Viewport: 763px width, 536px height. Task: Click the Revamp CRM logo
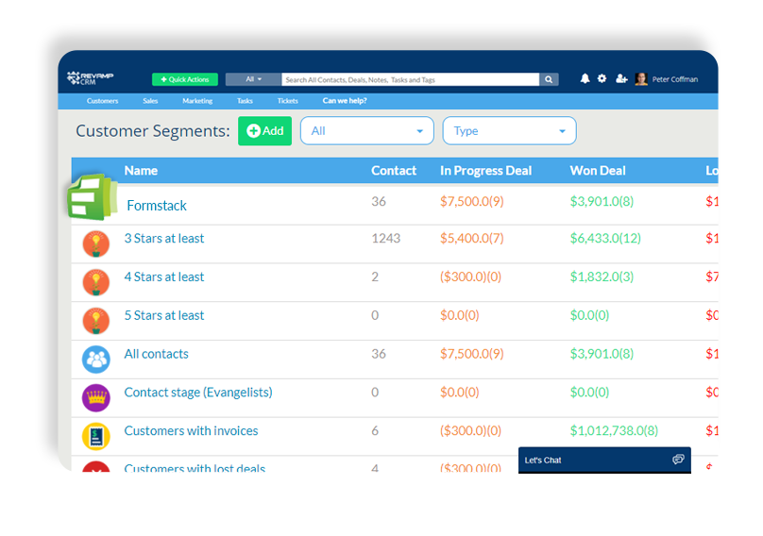click(90, 77)
